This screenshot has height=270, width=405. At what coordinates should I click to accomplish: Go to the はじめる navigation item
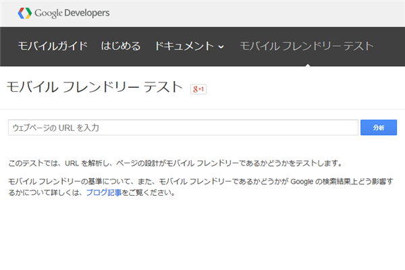[x=121, y=47]
